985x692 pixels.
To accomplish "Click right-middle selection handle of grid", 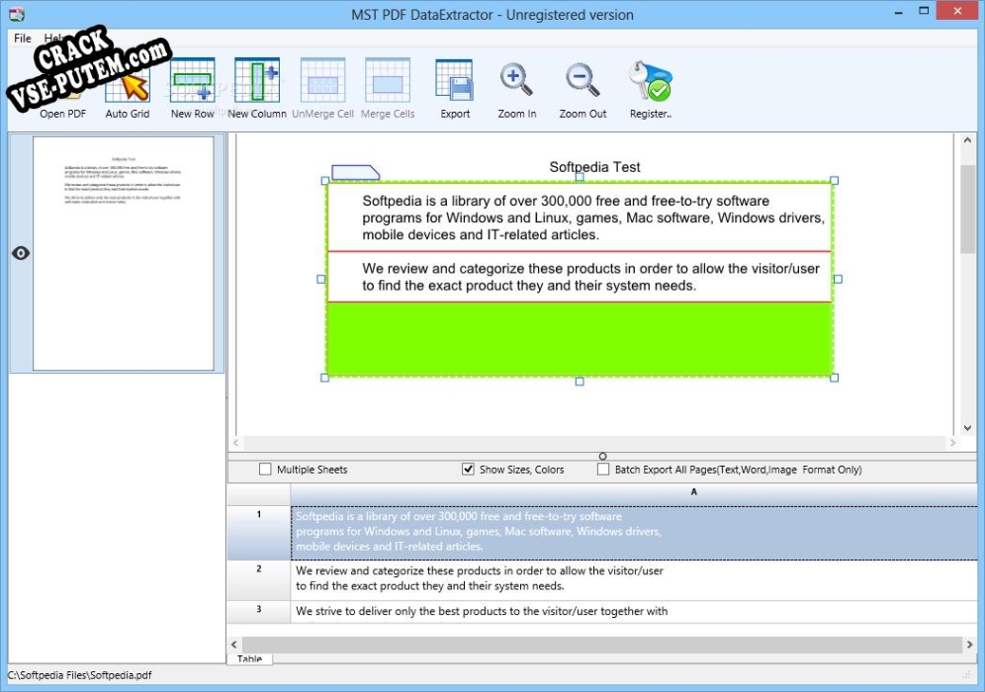I will [838, 279].
